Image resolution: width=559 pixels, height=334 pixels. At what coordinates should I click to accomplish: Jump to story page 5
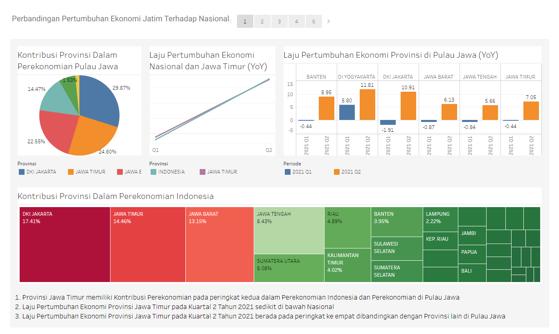[313, 21]
